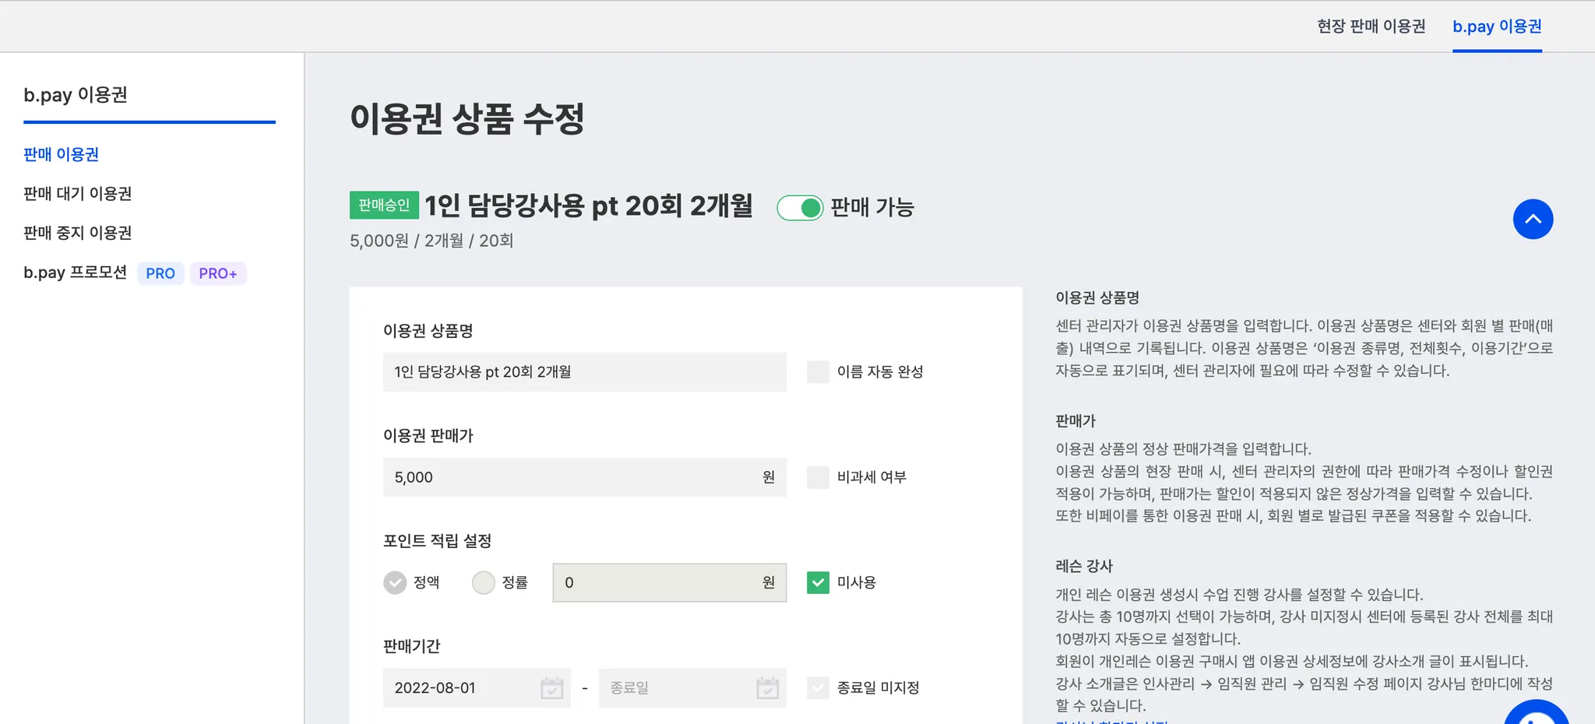Image resolution: width=1595 pixels, height=724 pixels.
Task: Switch to the b.pay 이용권 top tab
Action: [1497, 26]
